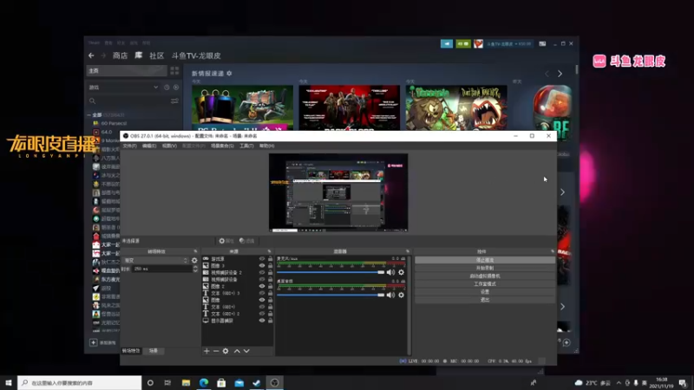The height and width of the screenshot is (390, 694).
Task: Toggle visibility of 视频捕获设备 source
Action: click(x=262, y=279)
